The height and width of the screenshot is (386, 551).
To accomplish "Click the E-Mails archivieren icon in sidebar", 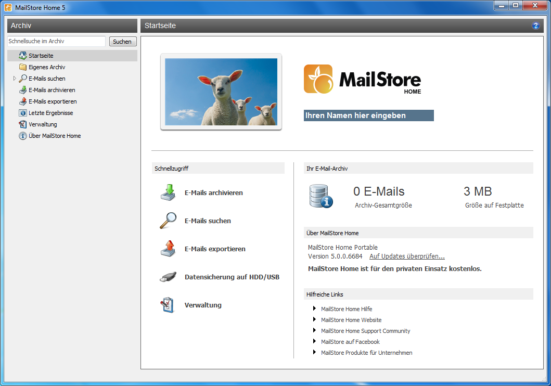I will coord(23,90).
